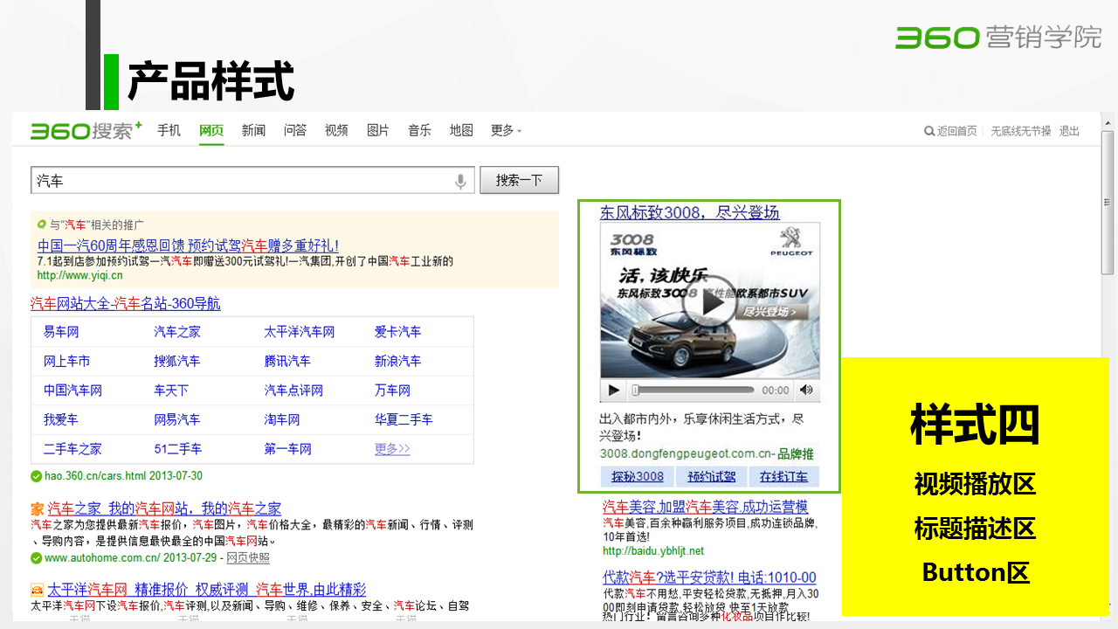The height and width of the screenshot is (629, 1118).
Task: Click the 网页快照 link
Action: [x=248, y=557]
